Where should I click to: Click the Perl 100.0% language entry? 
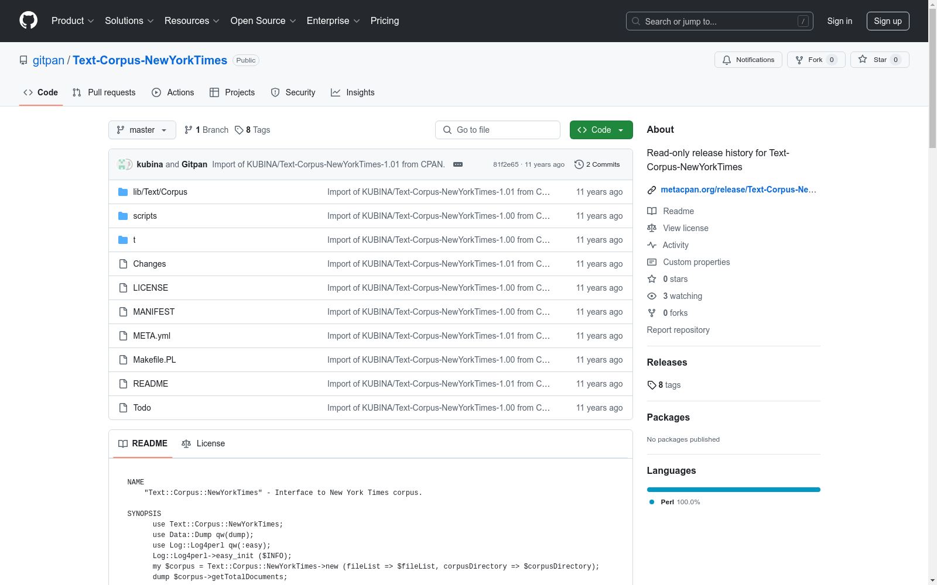675,502
